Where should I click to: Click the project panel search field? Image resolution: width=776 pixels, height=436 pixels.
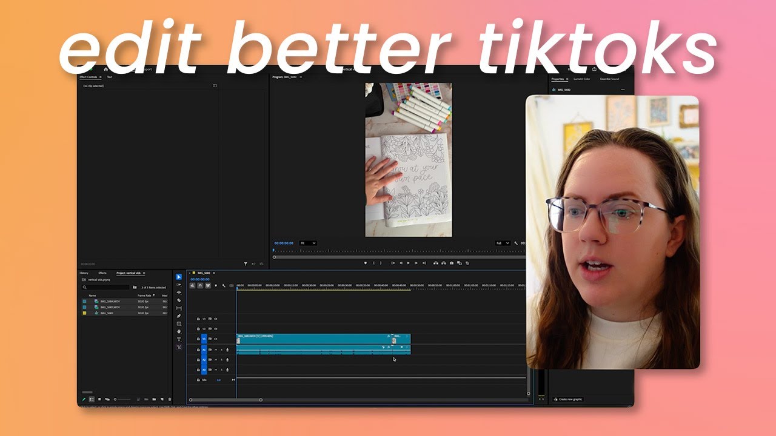105,287
